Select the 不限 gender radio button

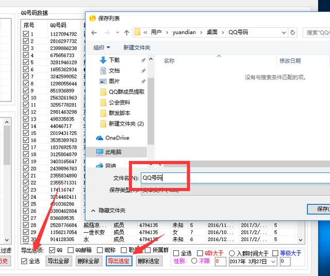tap(194, 261)
